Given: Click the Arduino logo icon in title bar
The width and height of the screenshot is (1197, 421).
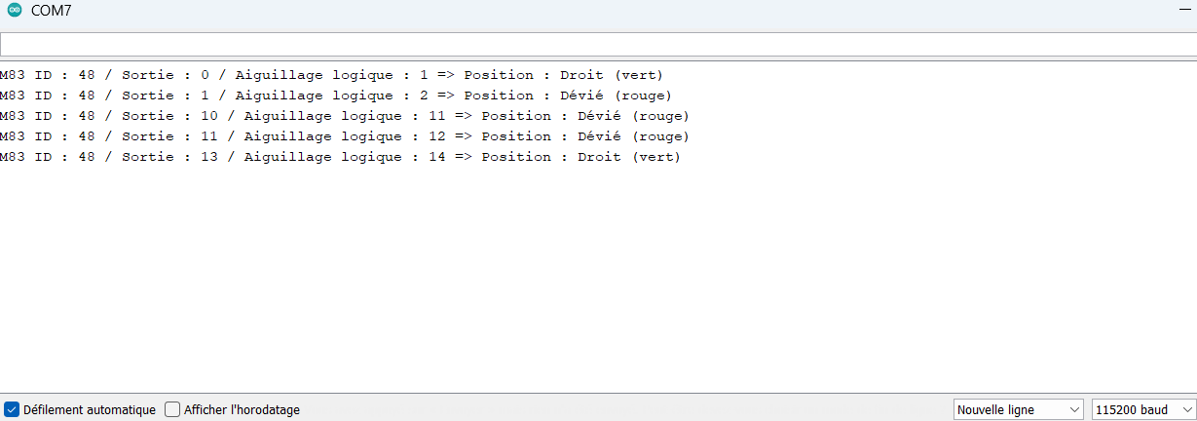Looking at the screenshot, I should pyautogui.click(x=15, y=11).
